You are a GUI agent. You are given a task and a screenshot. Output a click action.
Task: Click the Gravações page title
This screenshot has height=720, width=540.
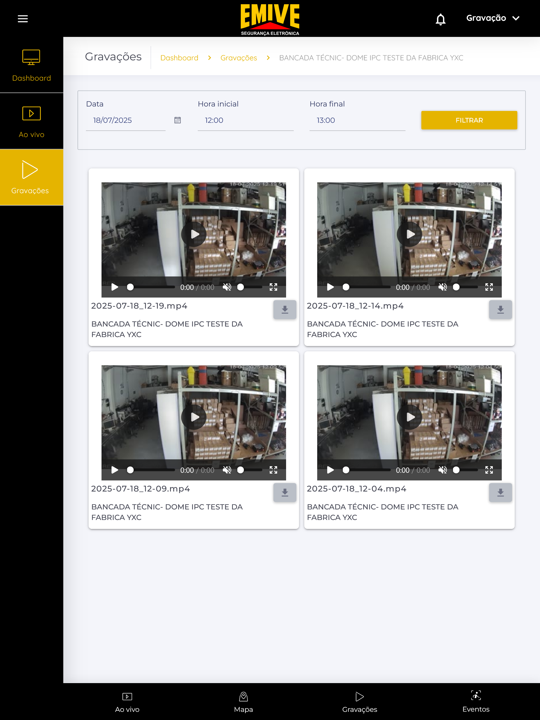point(113,57)
